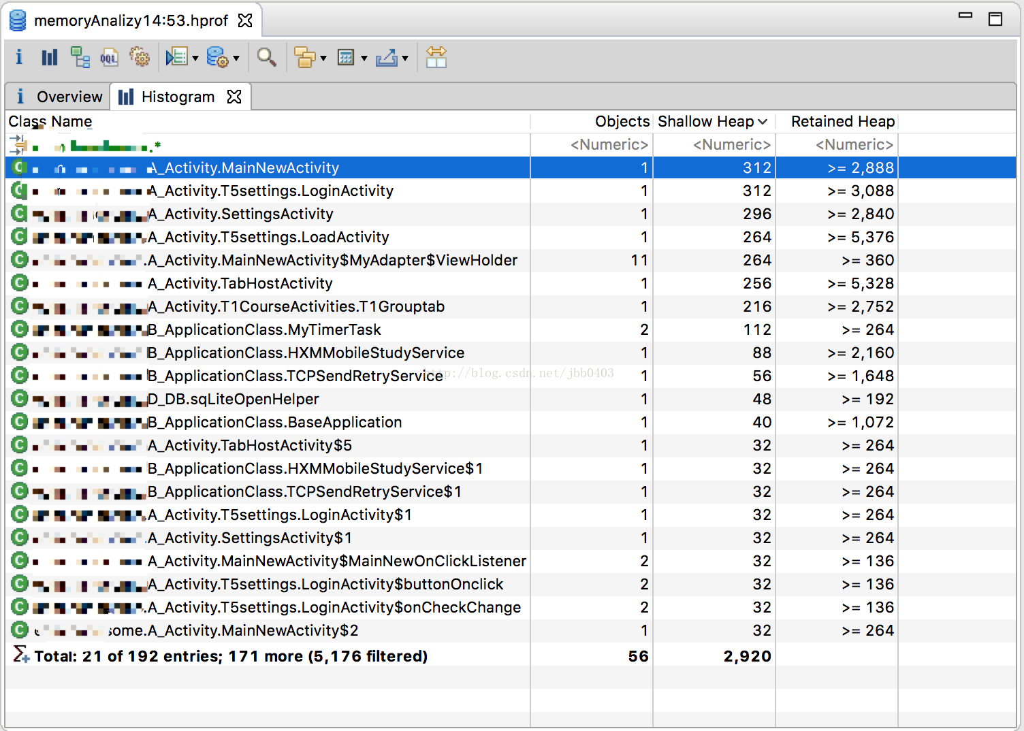This screenshot has width=1024, height=731.
Task: Open the query browser database icon
Action: point(217,58)
